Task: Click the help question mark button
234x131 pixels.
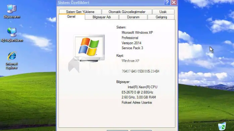Action: click(x=167, y=3)
